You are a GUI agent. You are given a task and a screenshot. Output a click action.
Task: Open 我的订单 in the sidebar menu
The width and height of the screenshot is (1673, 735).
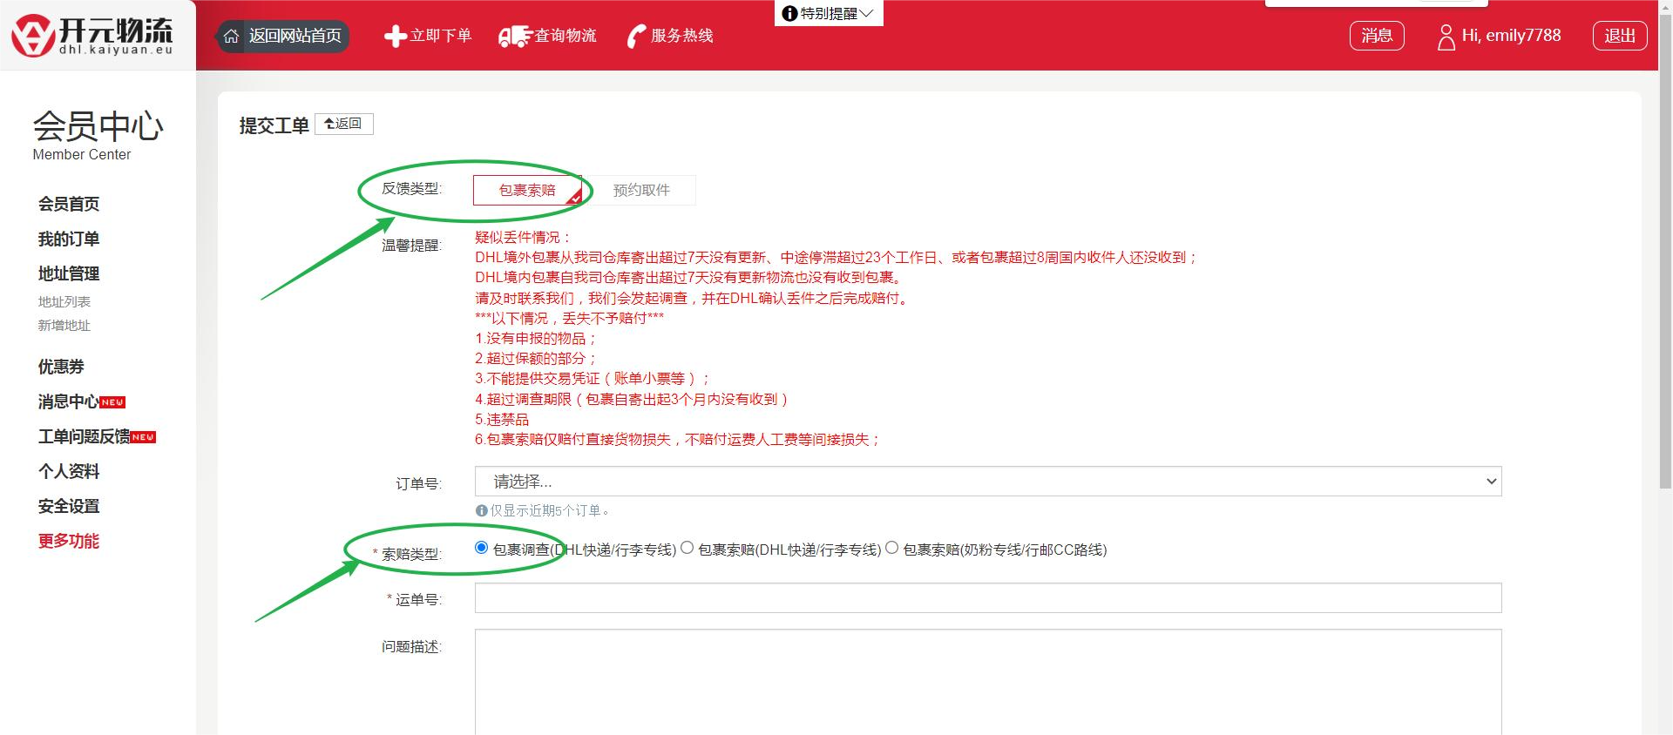point(69,239)
